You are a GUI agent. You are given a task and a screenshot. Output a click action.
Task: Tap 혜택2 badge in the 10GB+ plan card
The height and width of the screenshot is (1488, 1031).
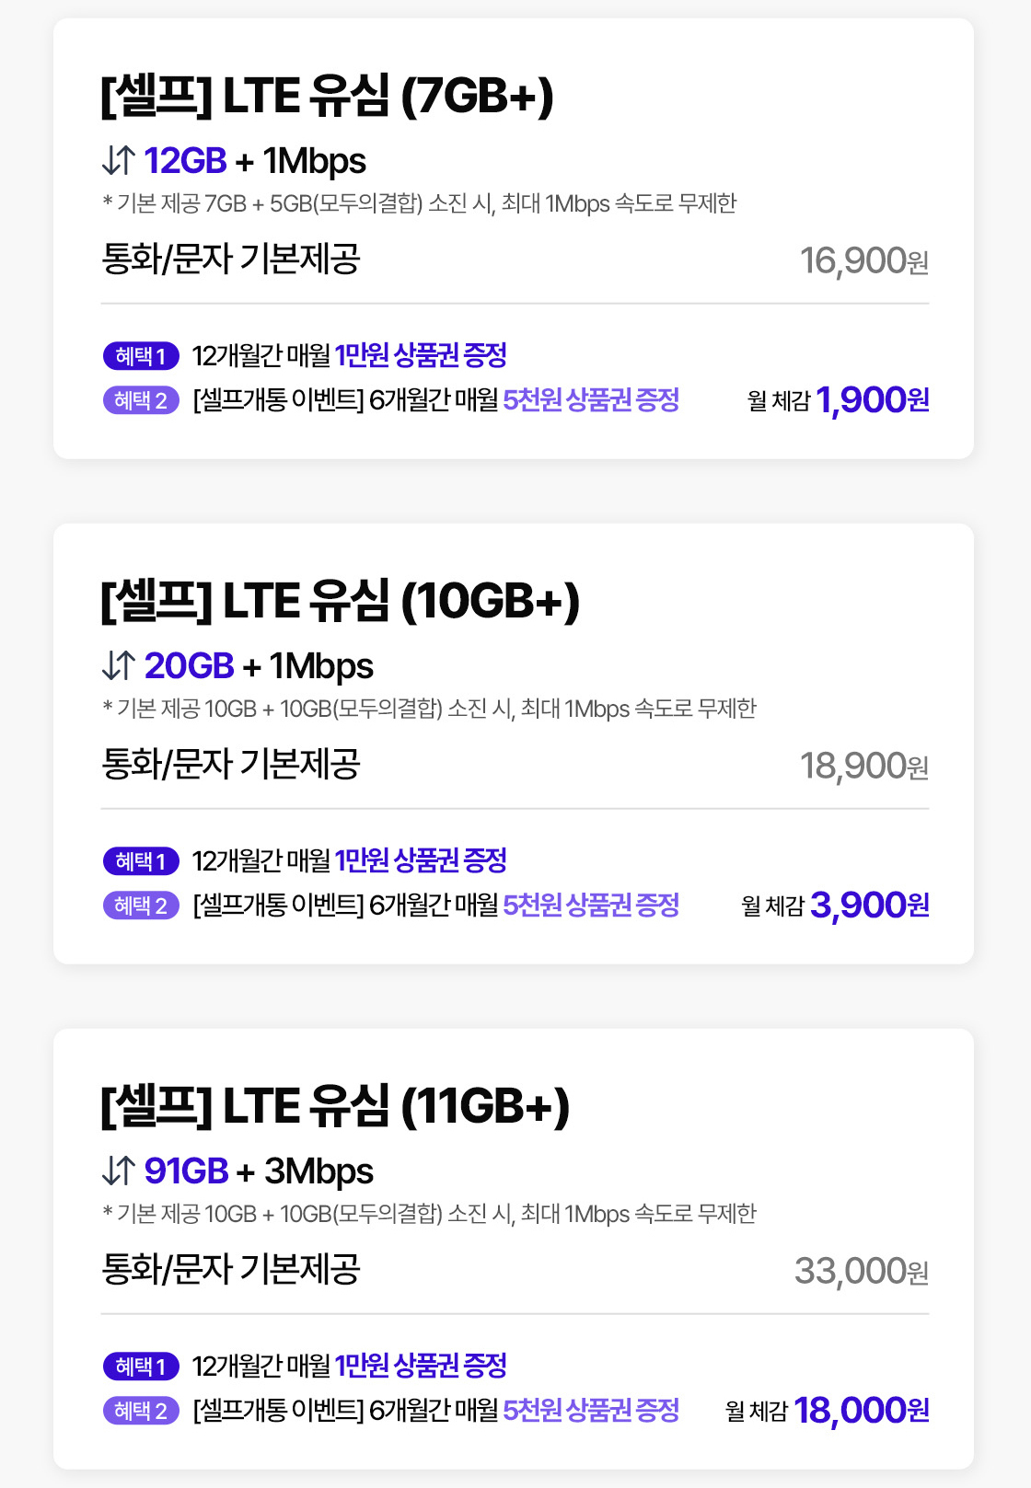click(x=141, y=905)
